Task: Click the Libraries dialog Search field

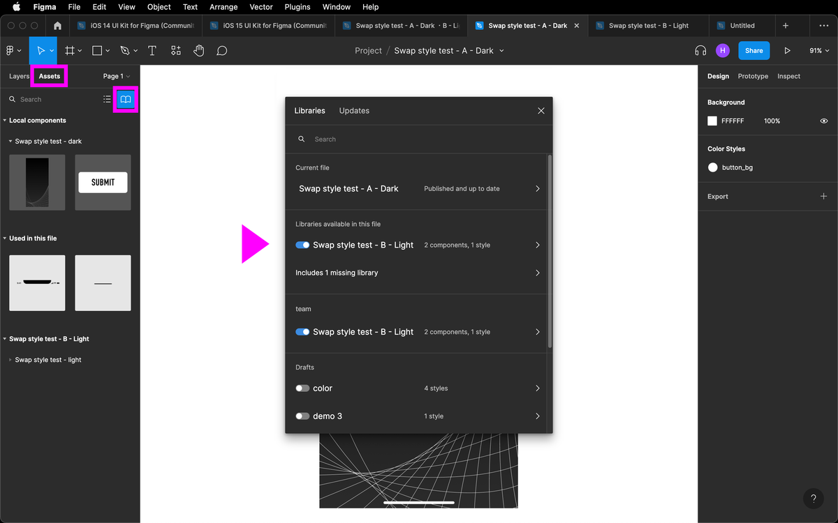Action: click(x=419, y=139)
